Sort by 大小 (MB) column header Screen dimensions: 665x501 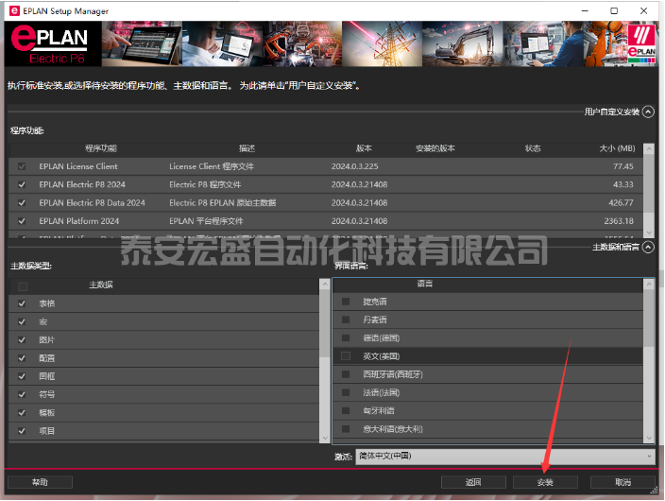(x=620, y=148)
